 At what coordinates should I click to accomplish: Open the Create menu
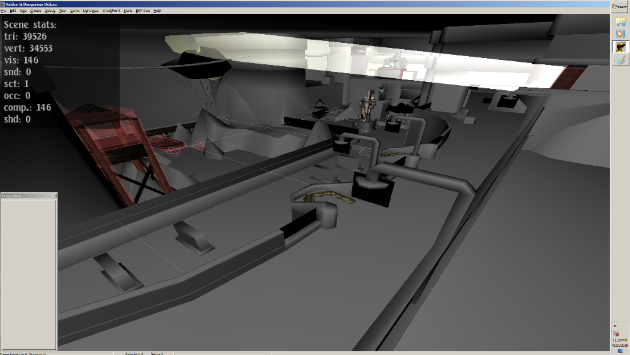point(36,11)
